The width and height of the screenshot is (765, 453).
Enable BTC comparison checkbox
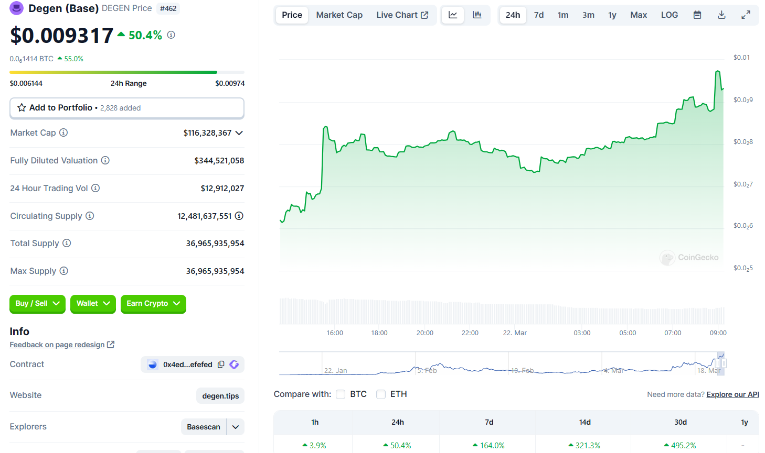(x=341, y=394)
